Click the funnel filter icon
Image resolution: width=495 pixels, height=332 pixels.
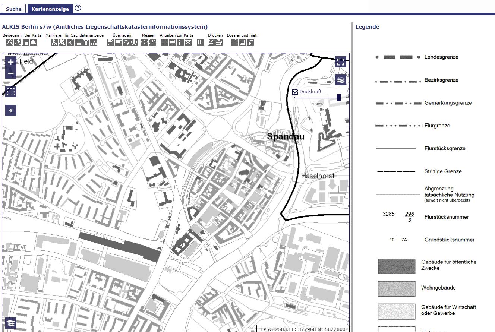(86, 42)
